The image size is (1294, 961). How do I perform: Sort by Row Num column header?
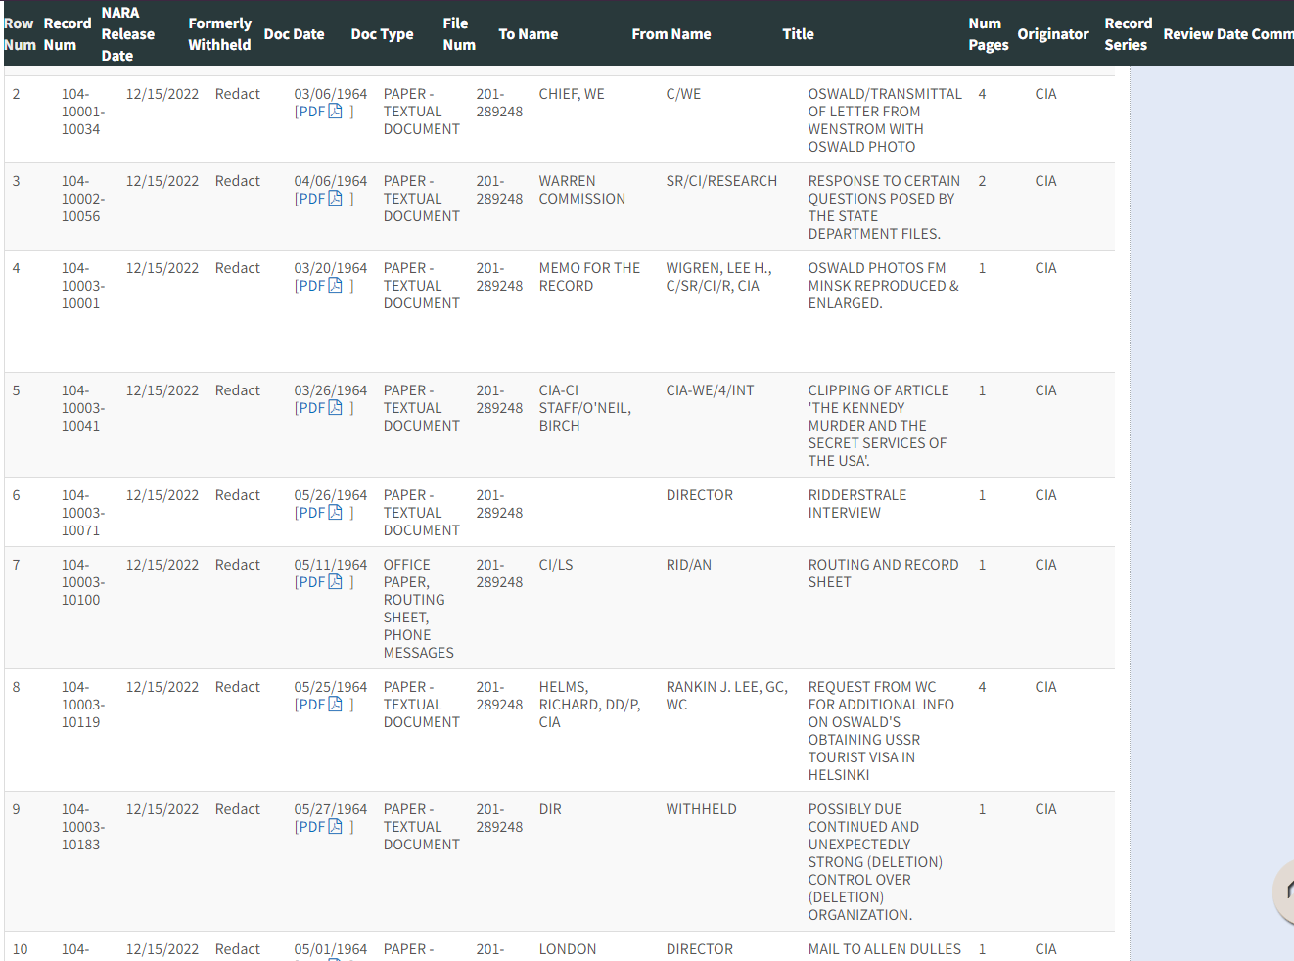coord(20,34)
